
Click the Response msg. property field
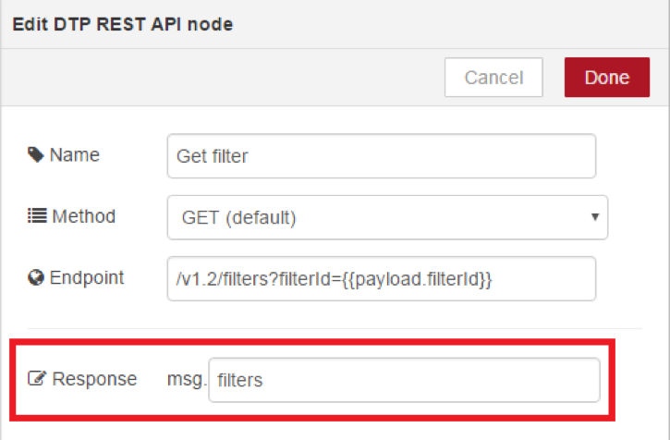tap(404, 380)
